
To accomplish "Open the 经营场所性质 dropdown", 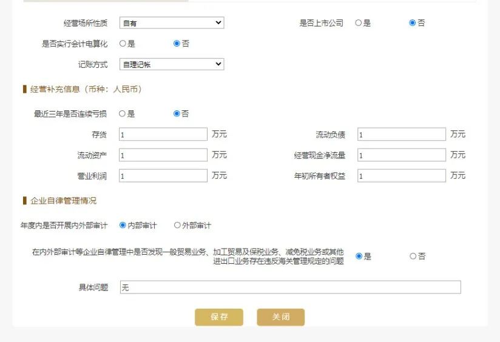I will 172,23.
